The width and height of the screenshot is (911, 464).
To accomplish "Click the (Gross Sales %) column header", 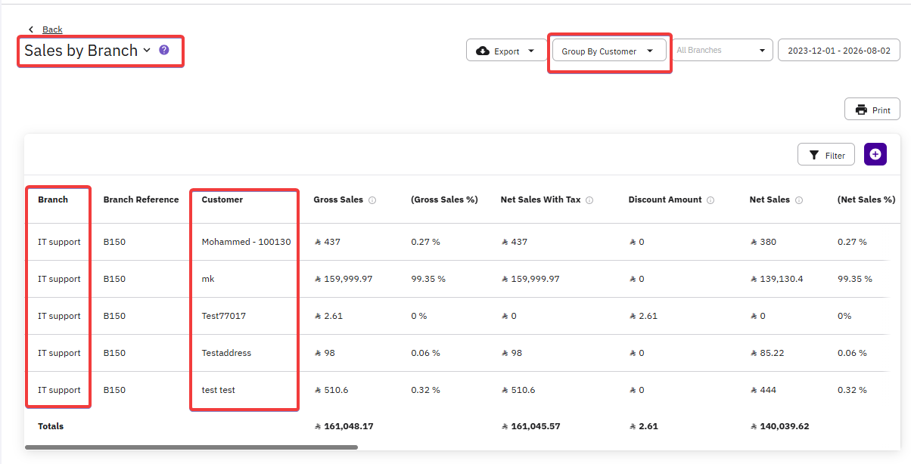I will tap(444, 200).
